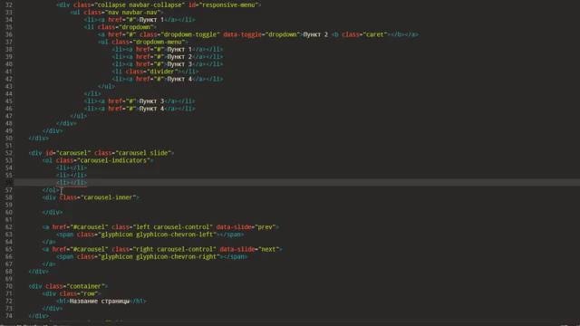This screenshot has height=326, width=580.
Task: Click the "divider" class value
Action: (161, 72)
